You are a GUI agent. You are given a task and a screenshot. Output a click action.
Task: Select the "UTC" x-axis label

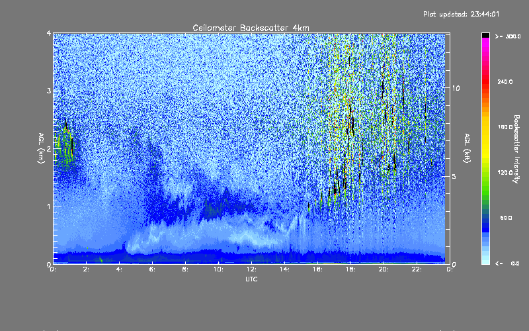[x=251, y=279]
